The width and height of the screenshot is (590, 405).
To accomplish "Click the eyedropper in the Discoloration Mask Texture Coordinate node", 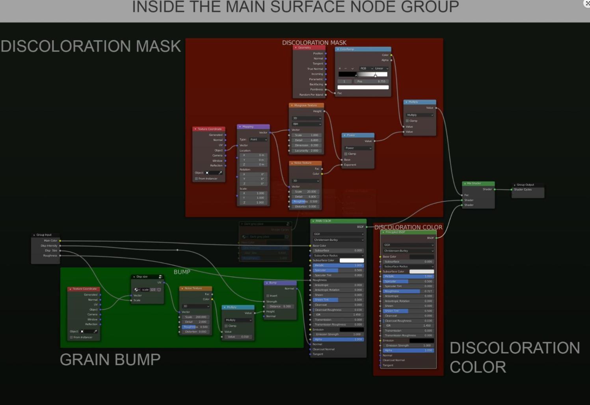I will (x=220, y=173).
